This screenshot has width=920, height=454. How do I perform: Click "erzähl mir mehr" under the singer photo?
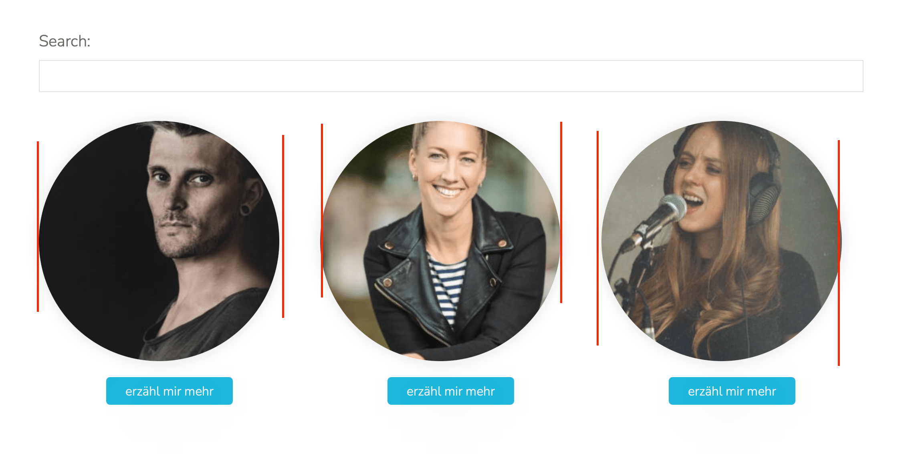pos(732,391)
